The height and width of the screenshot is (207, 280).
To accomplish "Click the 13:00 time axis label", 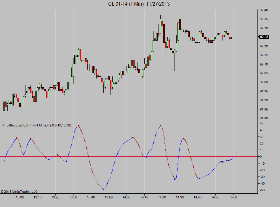I will pos(20,197).
